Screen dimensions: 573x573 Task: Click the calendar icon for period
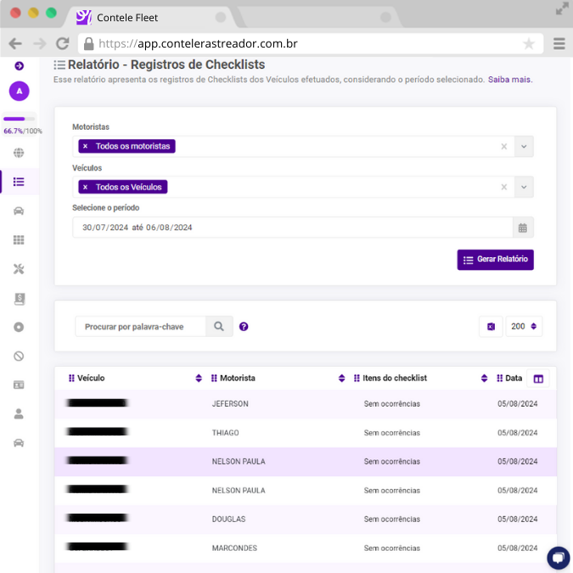pyautogui.click(x=523, y=228)
